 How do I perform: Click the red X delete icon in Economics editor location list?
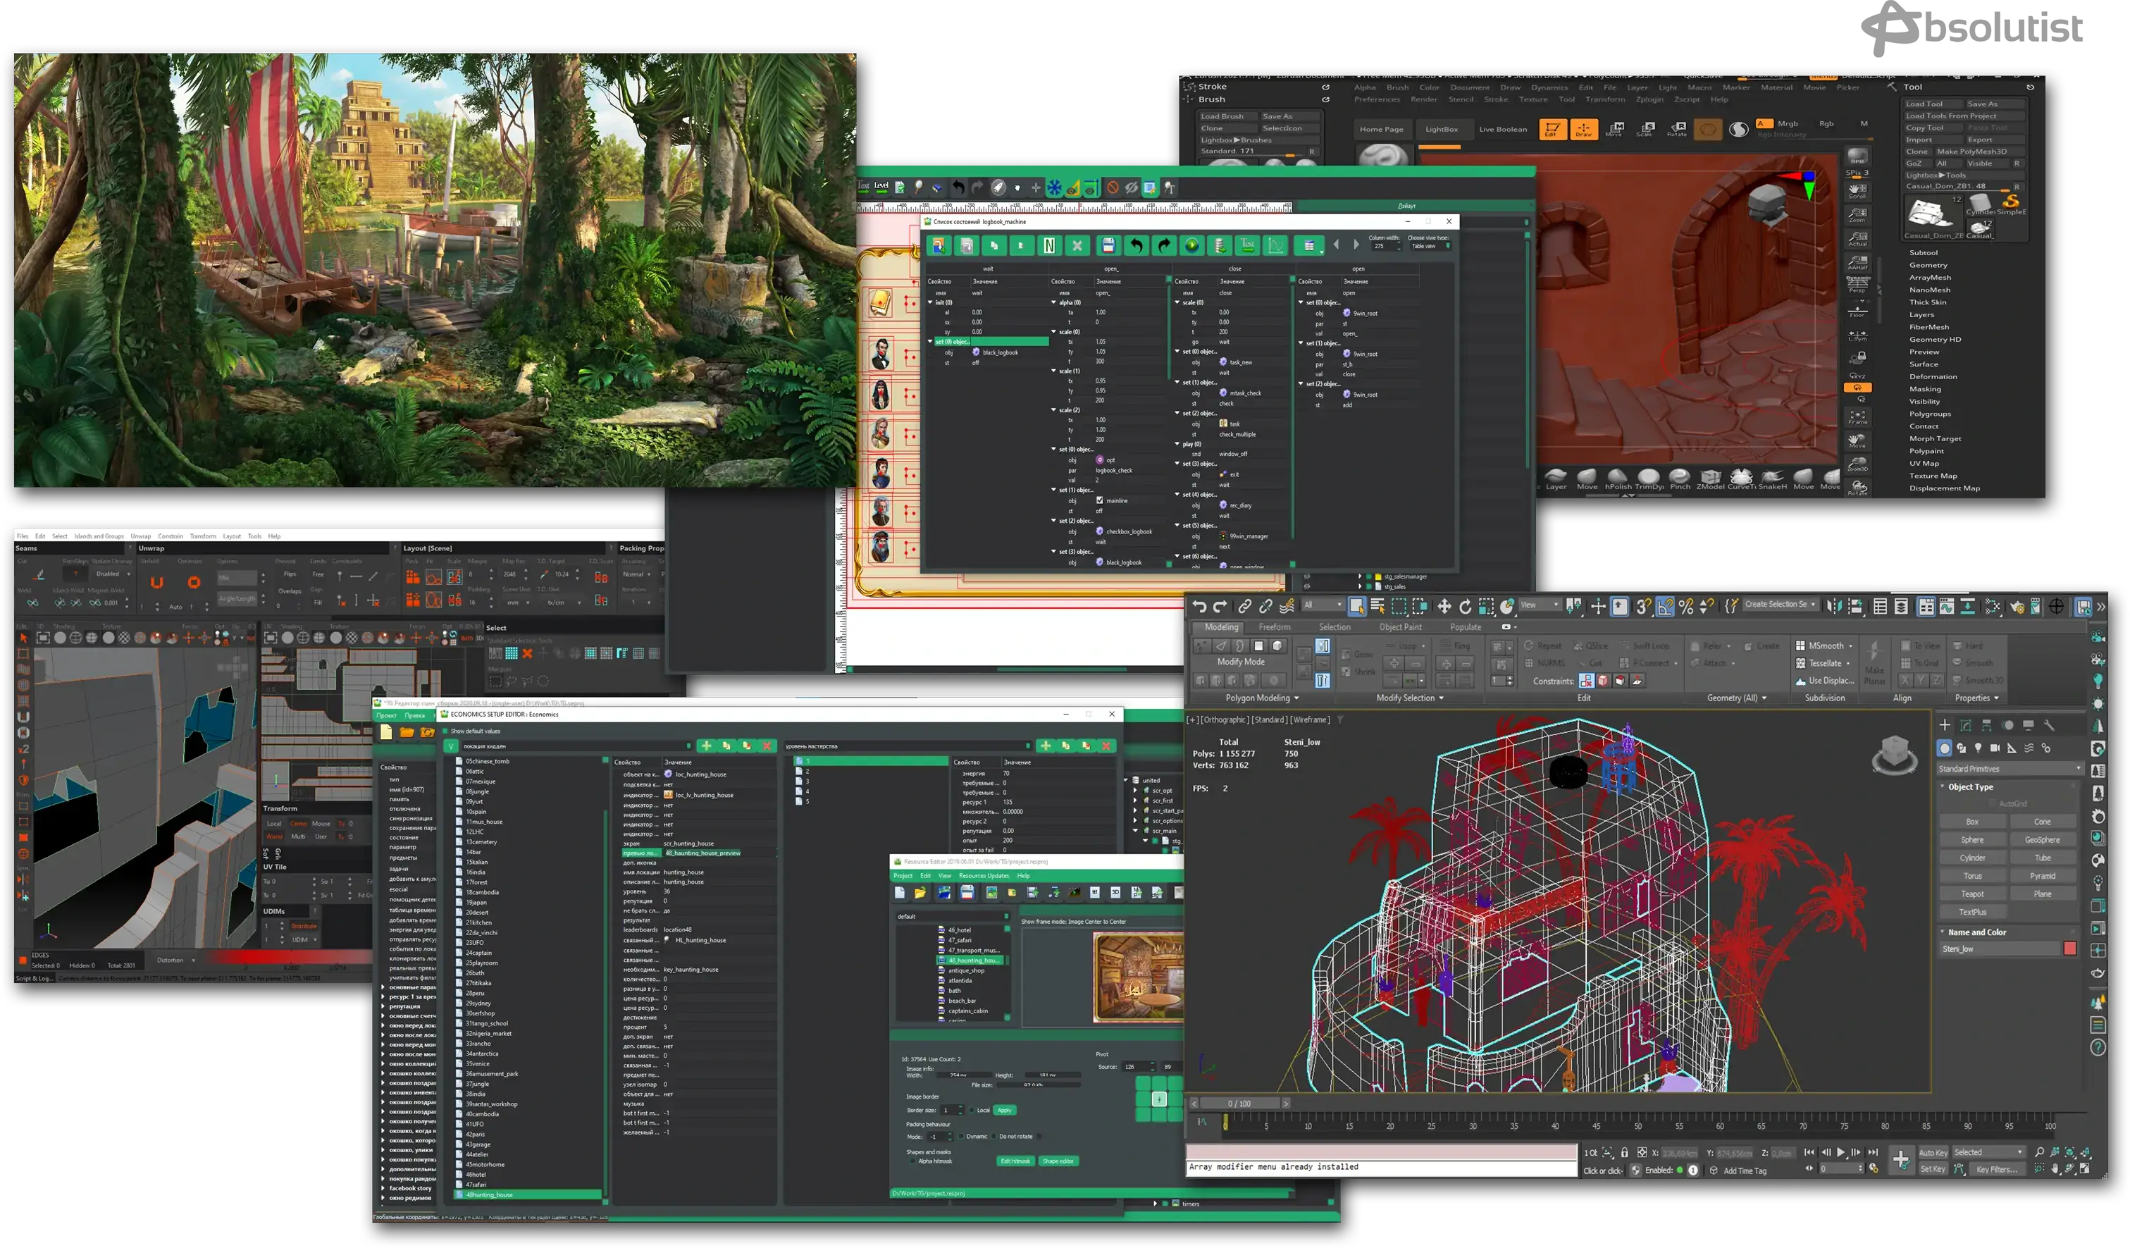[767, 746]
